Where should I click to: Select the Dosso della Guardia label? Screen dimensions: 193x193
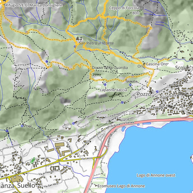point(110,68)
